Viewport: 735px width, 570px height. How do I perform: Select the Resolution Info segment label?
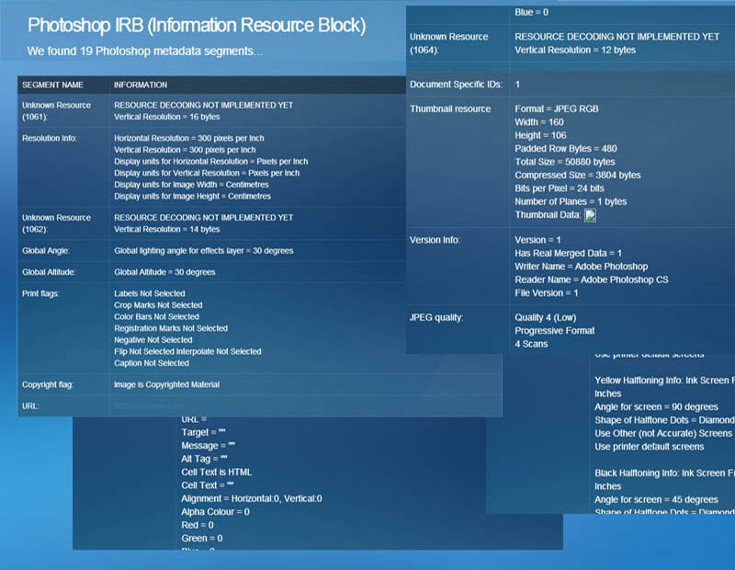50,138
